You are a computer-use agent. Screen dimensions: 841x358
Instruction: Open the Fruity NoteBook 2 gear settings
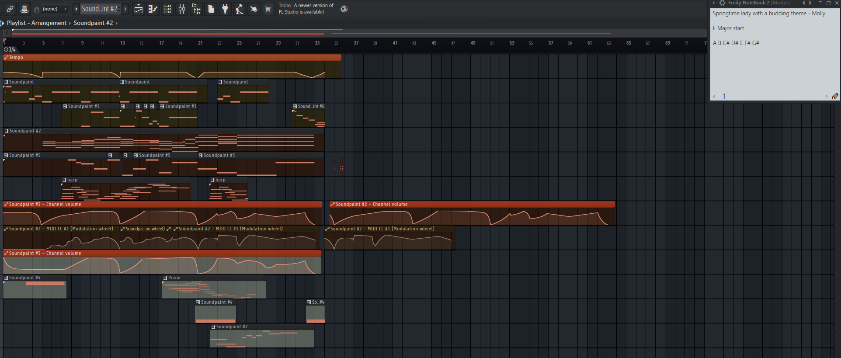pyautogui.click(x=723, y=3)
